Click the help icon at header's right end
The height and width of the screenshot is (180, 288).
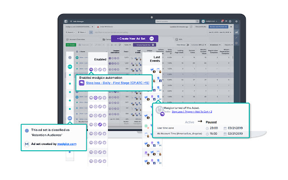236,21
